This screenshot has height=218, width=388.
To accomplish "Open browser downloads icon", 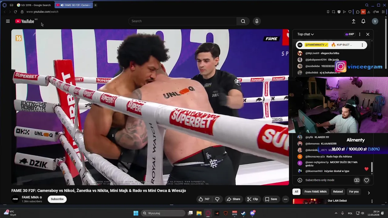I will 369,12.
